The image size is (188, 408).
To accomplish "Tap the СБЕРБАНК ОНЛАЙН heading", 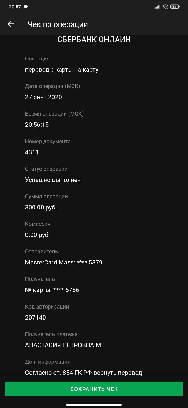I will pos(94,40).
